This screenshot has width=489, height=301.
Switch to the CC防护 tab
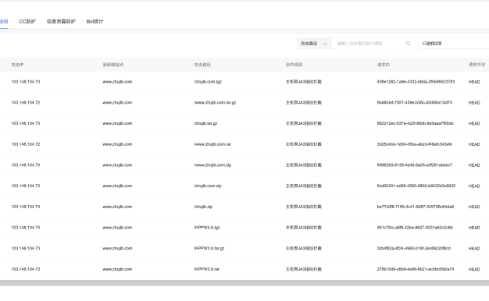click(27, 22)
